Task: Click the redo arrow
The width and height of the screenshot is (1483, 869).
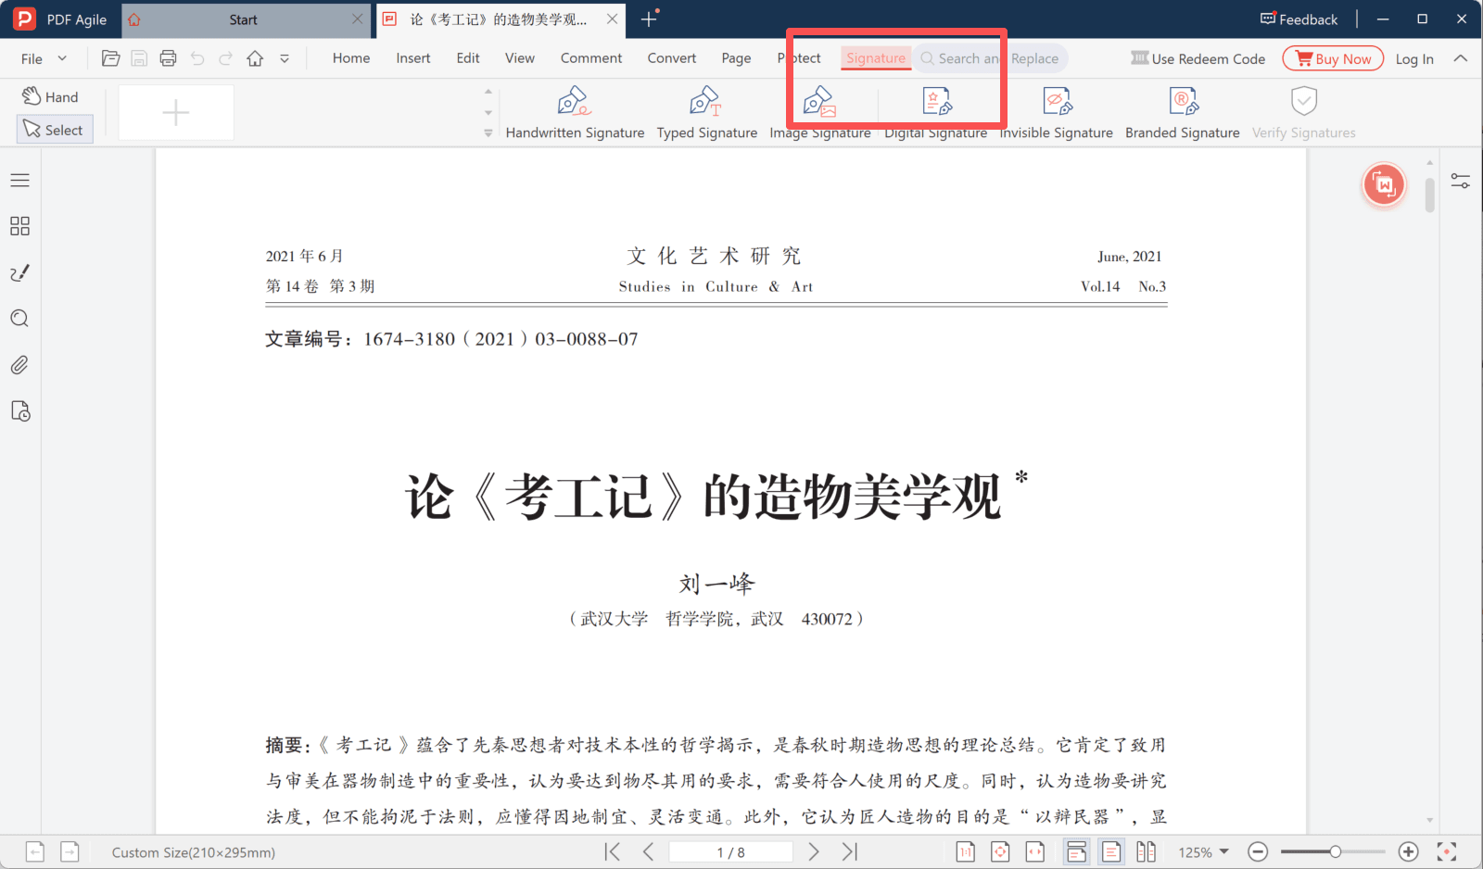Action: click(225, 58)
